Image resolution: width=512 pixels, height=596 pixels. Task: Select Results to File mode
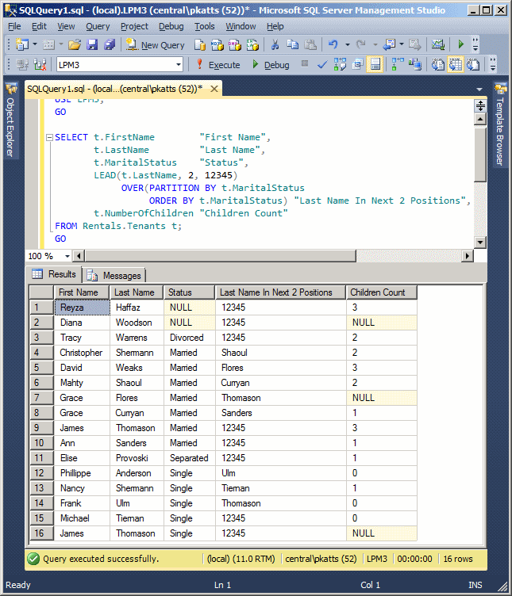coord(473,65)
